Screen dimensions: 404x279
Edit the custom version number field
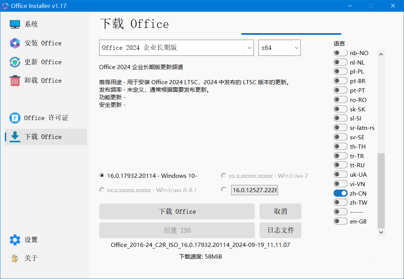254,190
